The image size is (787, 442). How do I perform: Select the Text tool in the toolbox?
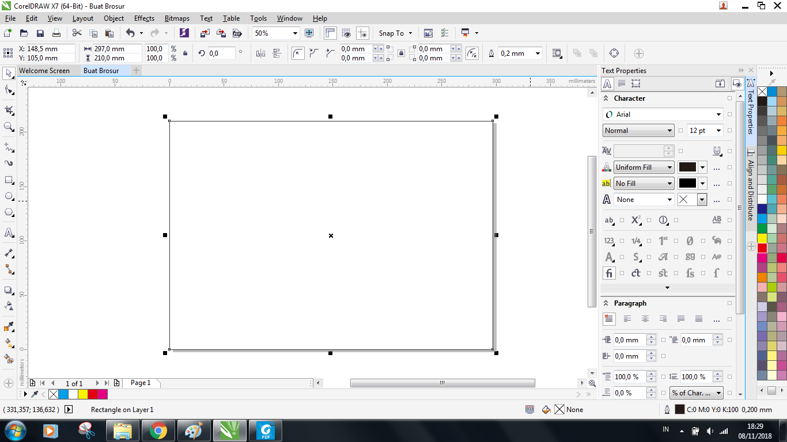[8, 234]
